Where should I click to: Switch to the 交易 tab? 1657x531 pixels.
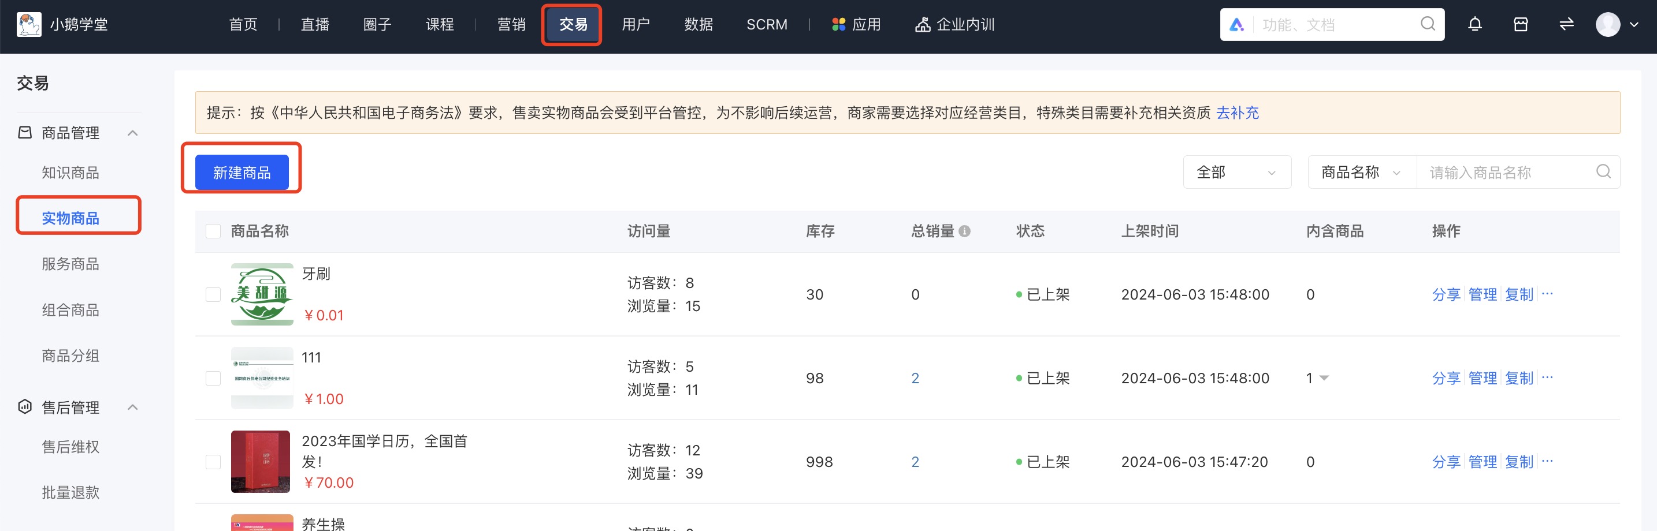click(571, 24)
